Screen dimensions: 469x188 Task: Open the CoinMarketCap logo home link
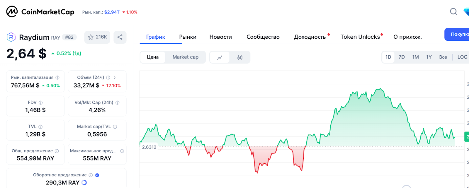40,12
